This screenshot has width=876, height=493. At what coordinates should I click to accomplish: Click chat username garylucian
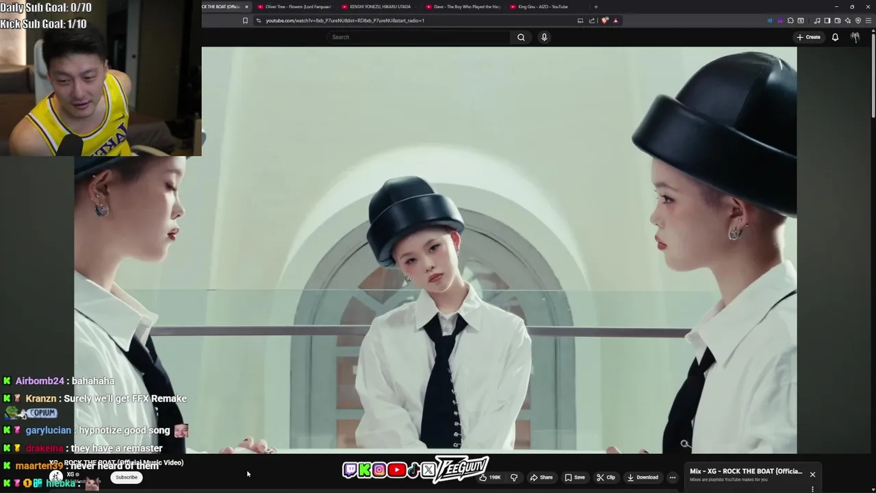48,430
